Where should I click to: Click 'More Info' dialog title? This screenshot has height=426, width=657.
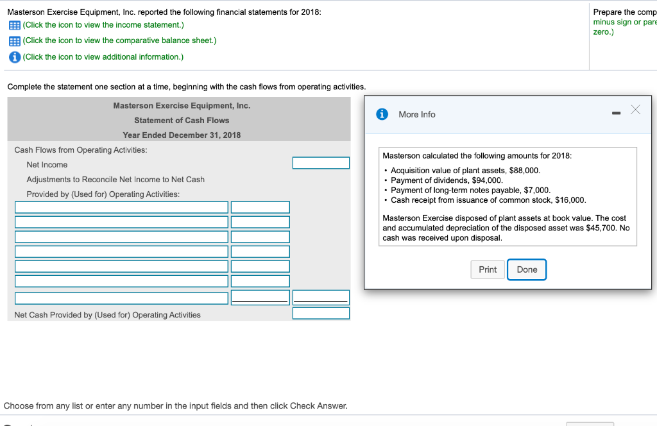(x=417, y=114)
